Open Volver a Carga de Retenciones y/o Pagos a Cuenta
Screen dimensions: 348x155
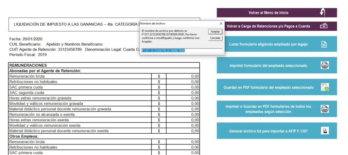(277, 26)
